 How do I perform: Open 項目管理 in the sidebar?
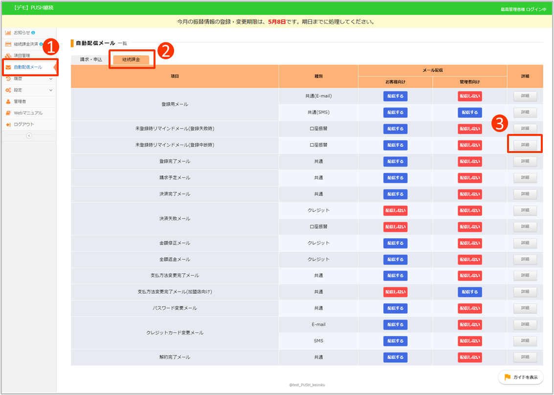tap(22, 56)
